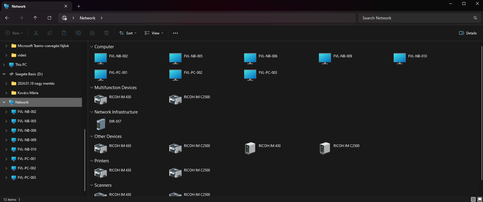Click Network in the address breadcrumb
The height and width of the screenshot is (202, 483).
[87, 18]
